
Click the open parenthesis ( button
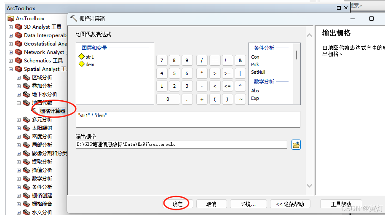point(215,99)
